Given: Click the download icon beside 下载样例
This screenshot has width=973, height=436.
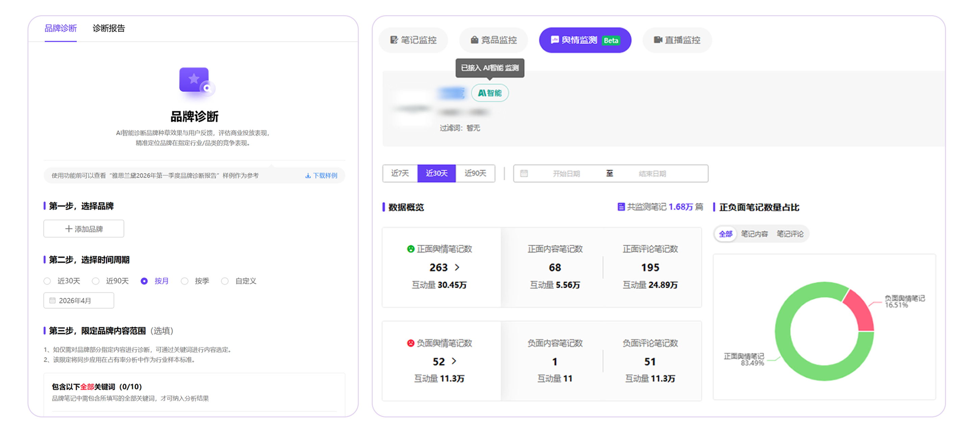Looking at the screenshot, I should pos(308,176).
